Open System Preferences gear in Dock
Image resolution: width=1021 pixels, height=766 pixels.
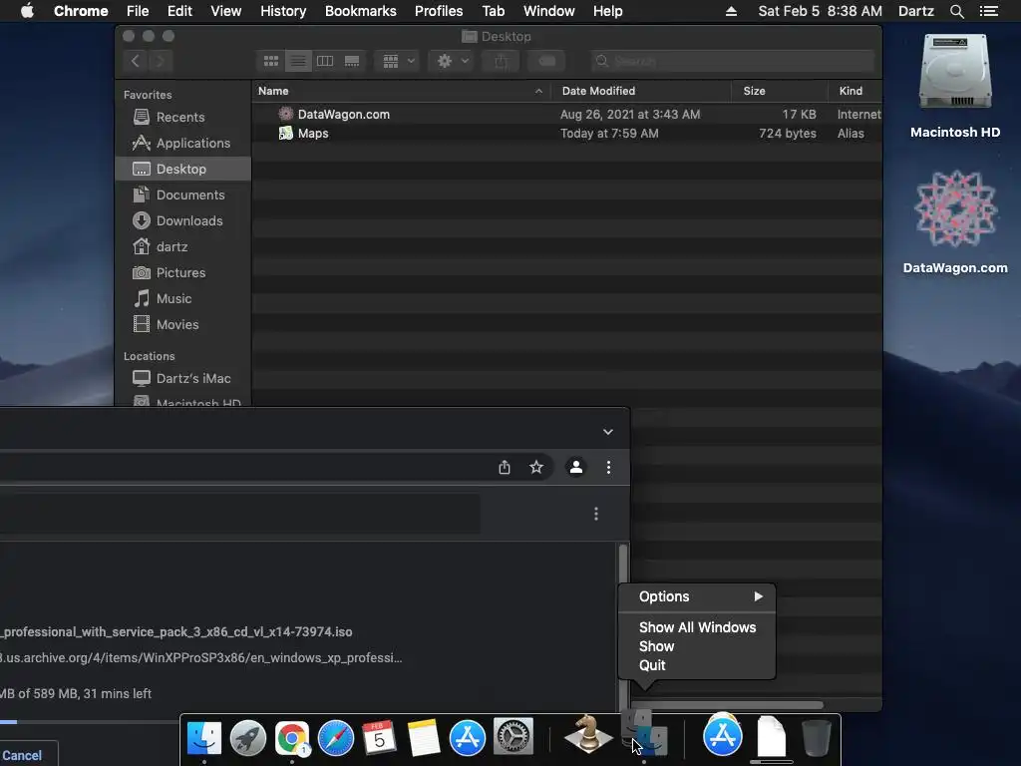pyautogui.click(x=513, y=737)
